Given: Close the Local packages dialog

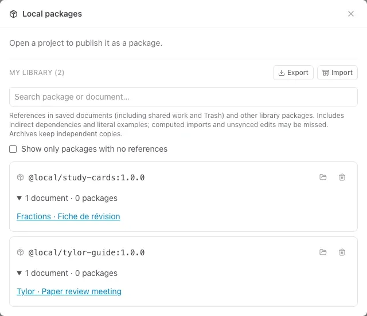Looking at the screenshot, I should coord(350,14).
